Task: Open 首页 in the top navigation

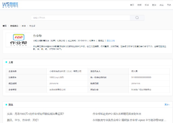Action: (132, 5)
